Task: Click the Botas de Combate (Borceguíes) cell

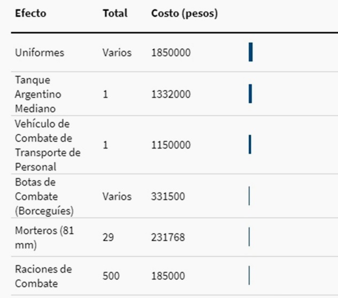Action: (44, 196)
